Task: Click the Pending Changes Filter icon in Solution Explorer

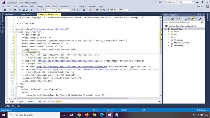Action: (178, 19)
